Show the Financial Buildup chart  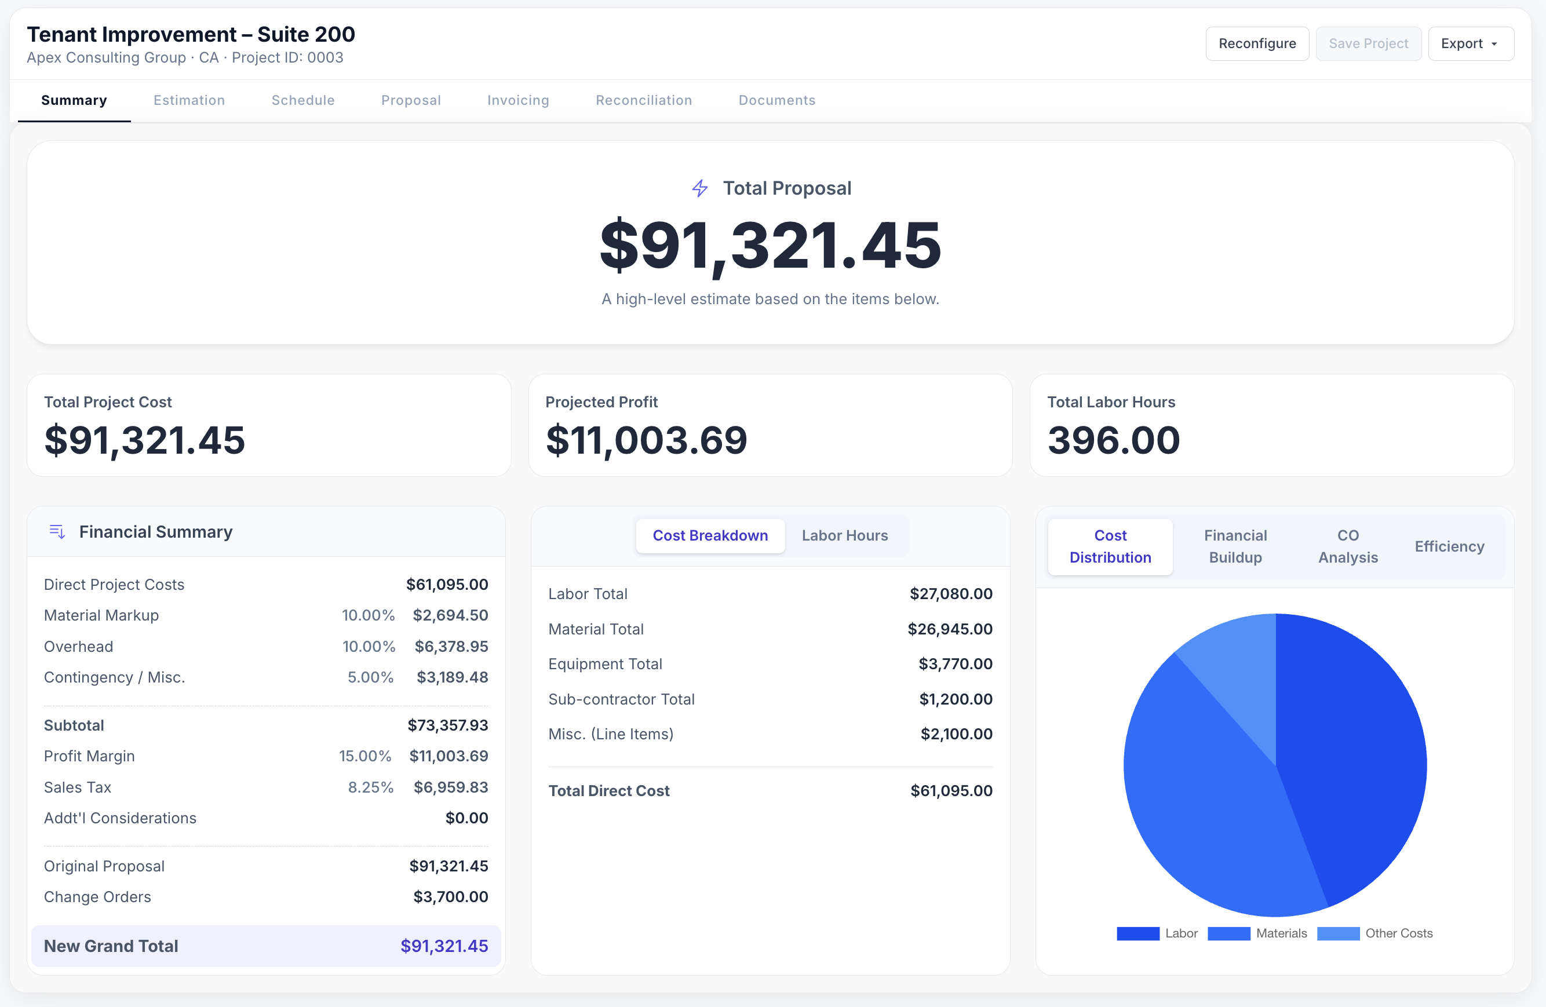click(1235, 546)
